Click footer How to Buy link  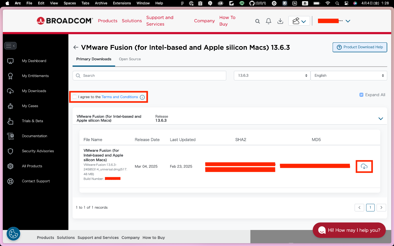point(154,238)
